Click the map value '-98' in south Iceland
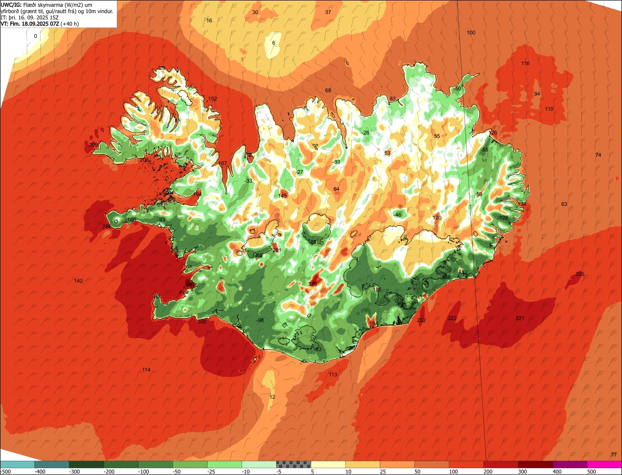Viewport: 622px width, 475px height. coord(259,320)
